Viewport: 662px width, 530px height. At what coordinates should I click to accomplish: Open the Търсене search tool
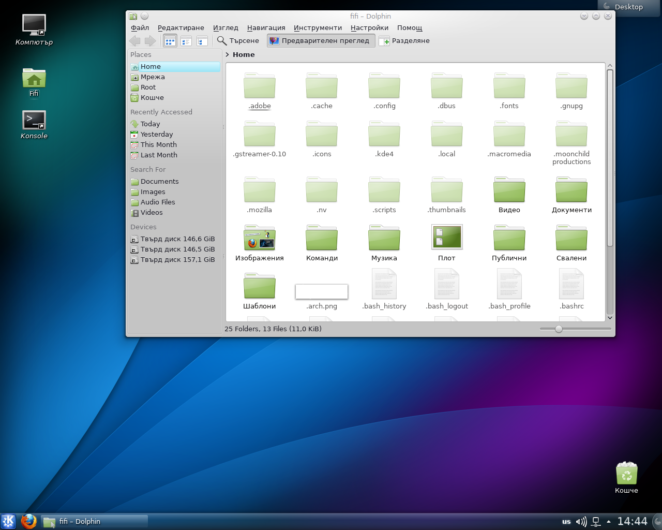[238, 41]
